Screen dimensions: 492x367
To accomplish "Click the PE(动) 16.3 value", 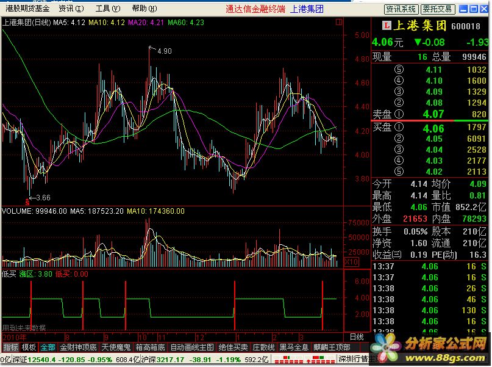I will pos(478,255).
